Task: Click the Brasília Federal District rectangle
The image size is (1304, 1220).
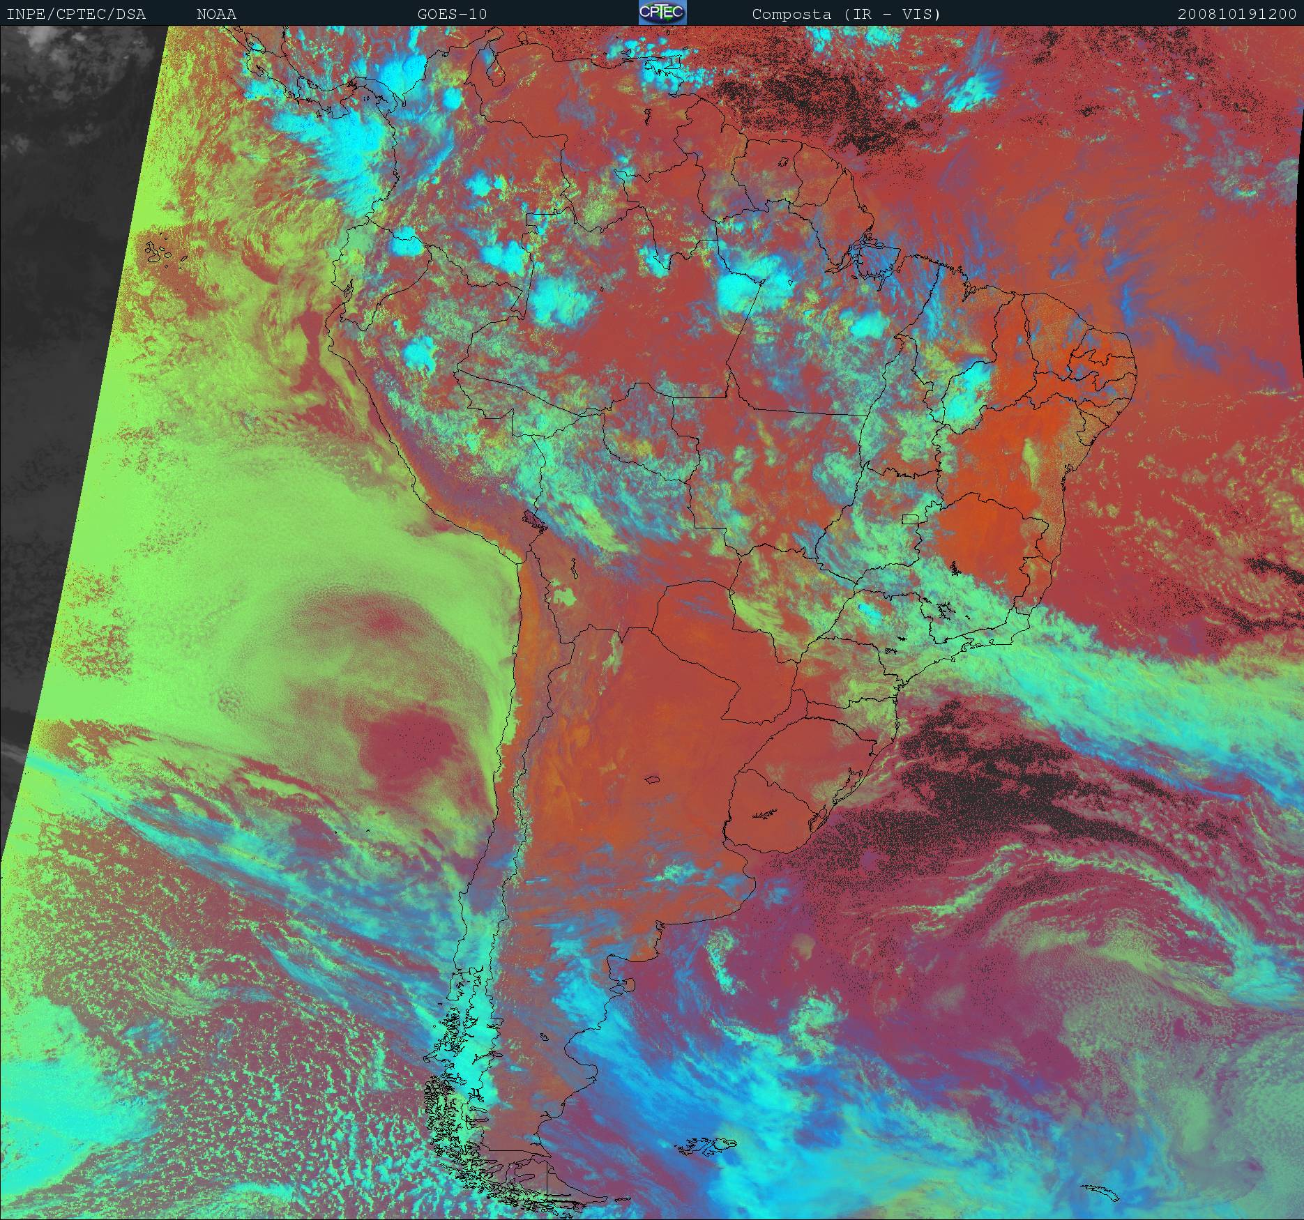Action: (909, 518)
